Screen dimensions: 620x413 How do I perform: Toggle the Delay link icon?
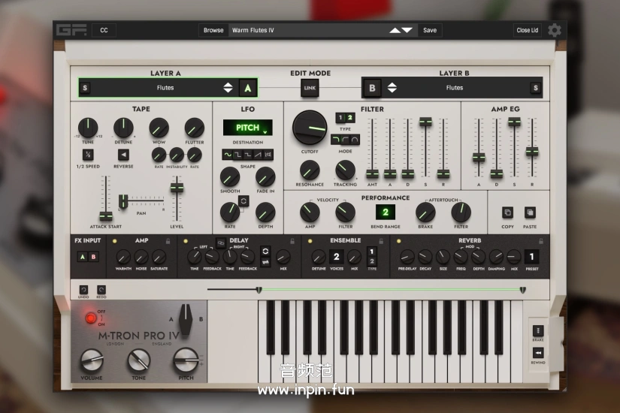click(221, 242)
